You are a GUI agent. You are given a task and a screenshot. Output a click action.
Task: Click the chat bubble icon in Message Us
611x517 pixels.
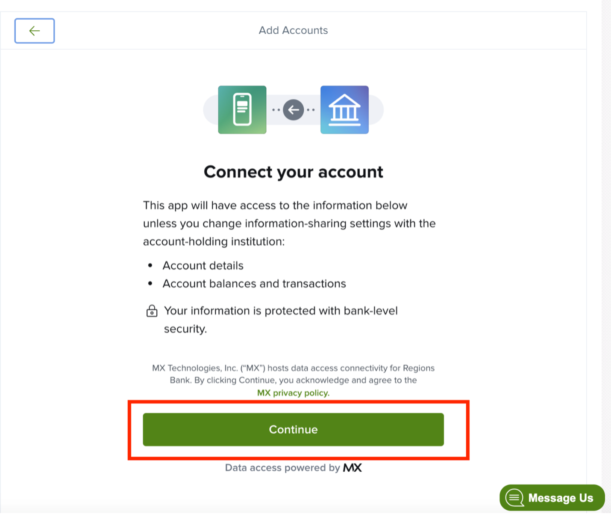(515, 498)
